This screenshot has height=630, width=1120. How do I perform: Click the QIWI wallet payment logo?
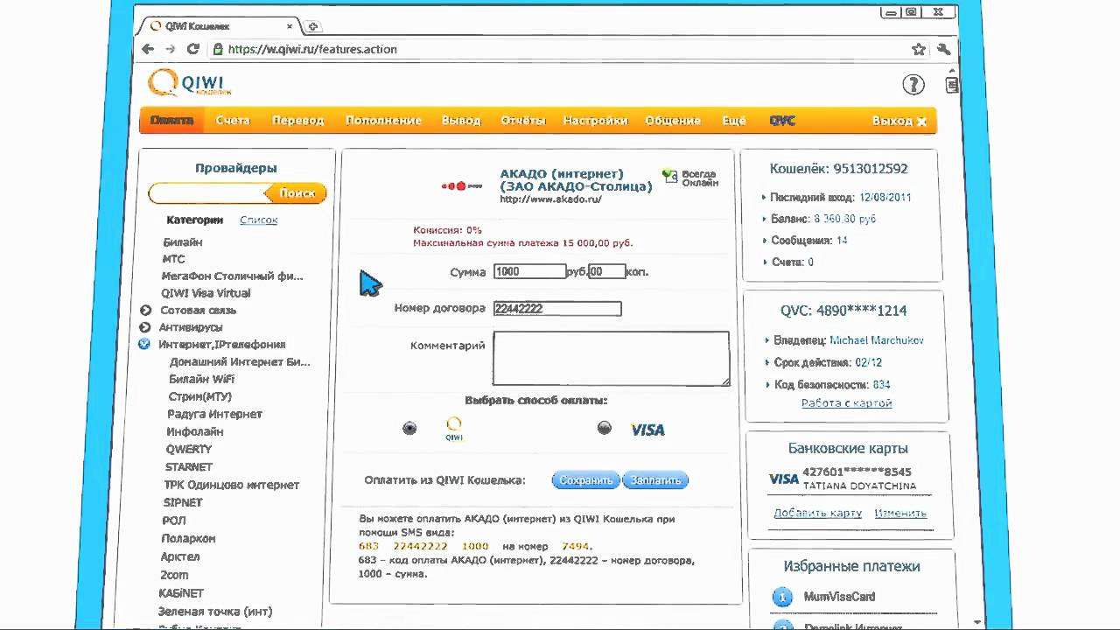coord(453,429)
